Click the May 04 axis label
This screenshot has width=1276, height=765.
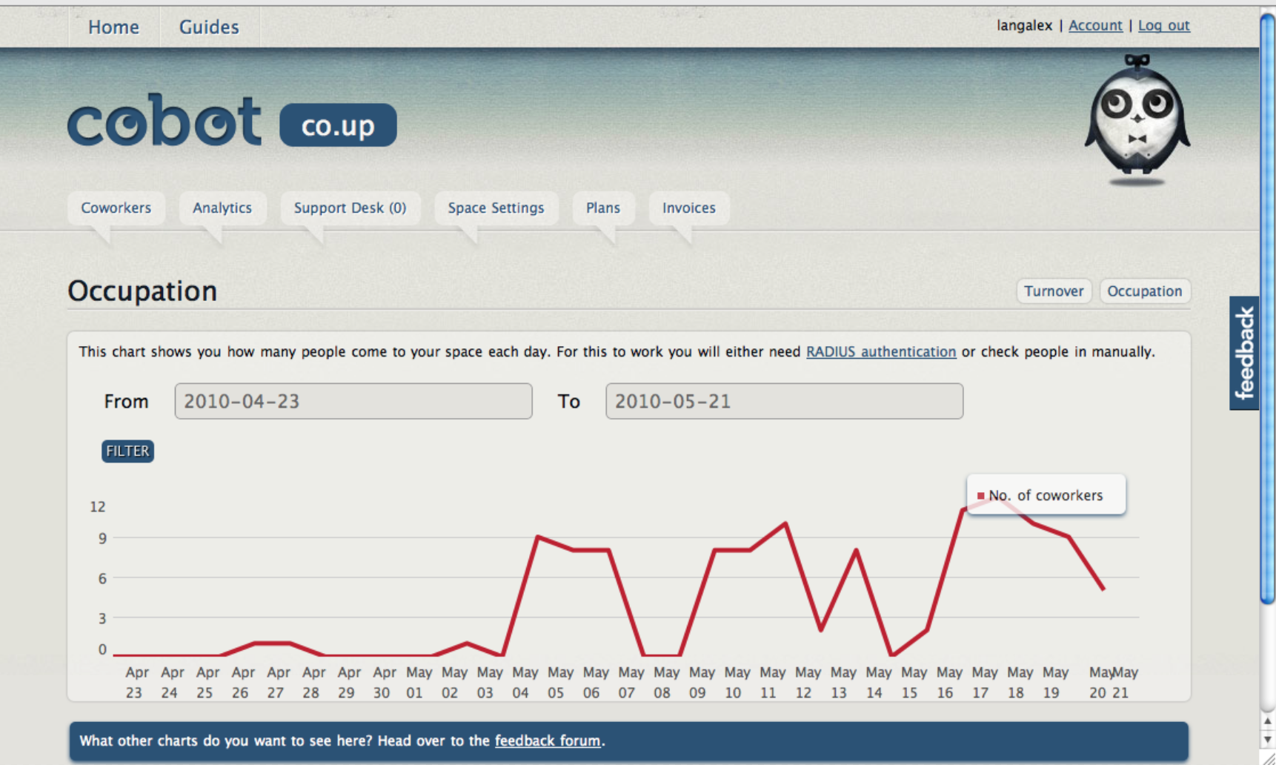coord(524,682)
